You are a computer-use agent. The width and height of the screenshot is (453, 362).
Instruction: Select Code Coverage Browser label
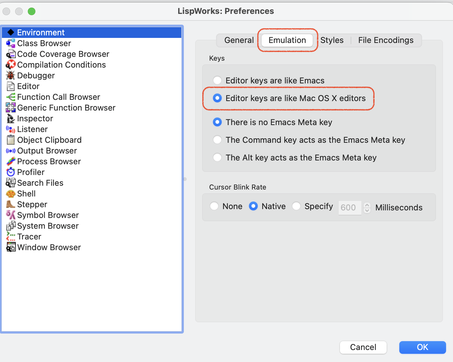(63, 54)
